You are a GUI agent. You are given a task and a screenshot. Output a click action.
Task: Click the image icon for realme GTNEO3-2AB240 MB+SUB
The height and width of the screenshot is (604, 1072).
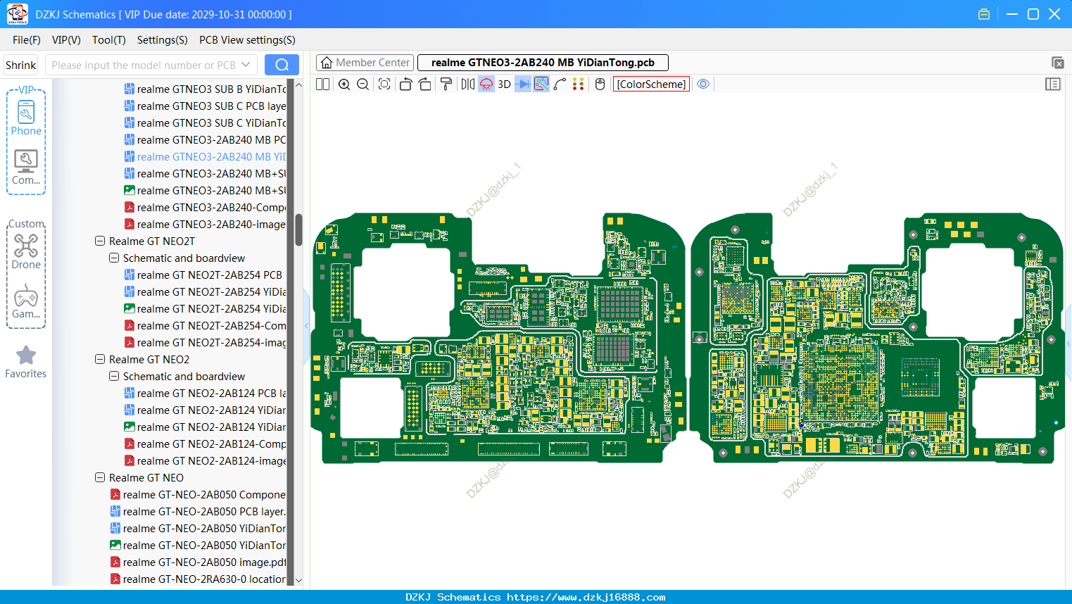[130, 190]
